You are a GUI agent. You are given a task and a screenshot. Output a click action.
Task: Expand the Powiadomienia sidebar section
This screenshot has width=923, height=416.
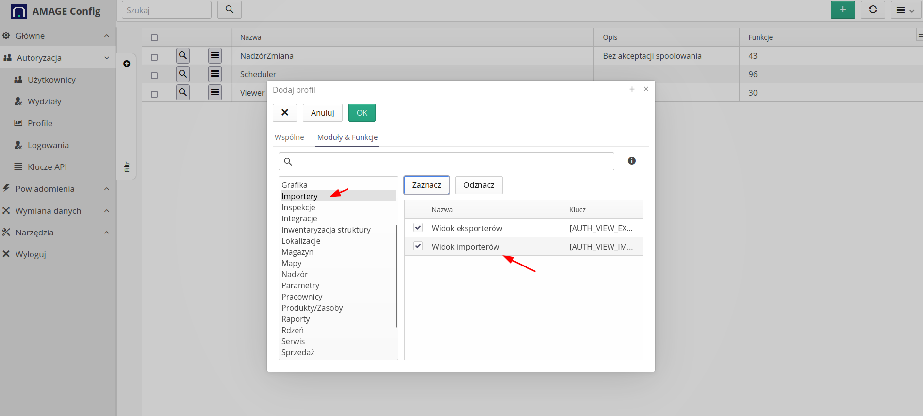coord(107,189)
